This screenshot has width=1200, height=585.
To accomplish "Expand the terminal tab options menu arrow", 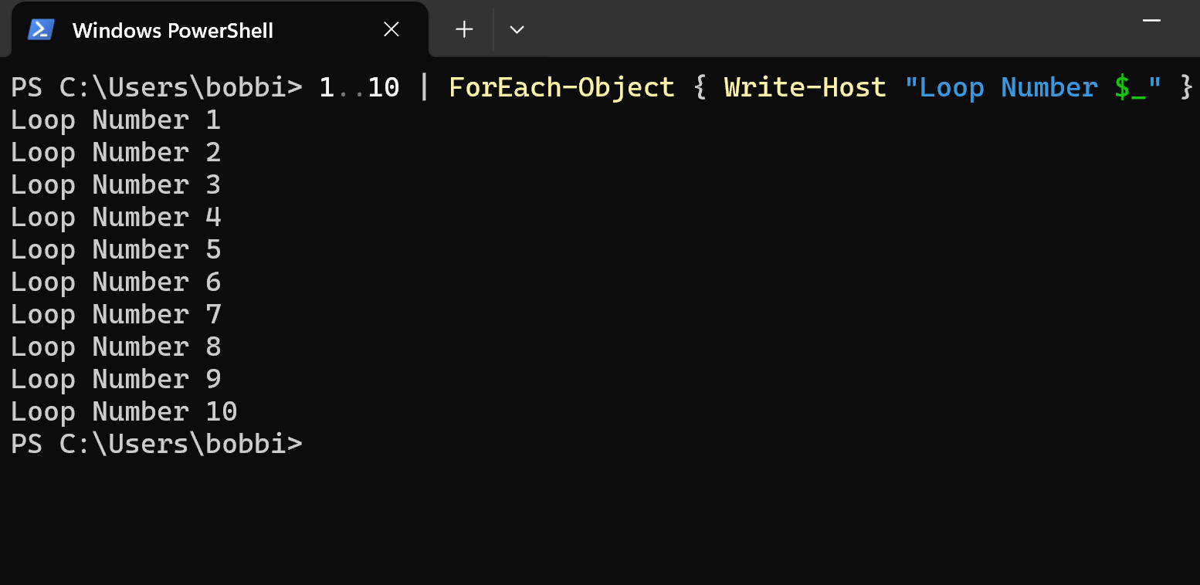I will pos(516,29).
